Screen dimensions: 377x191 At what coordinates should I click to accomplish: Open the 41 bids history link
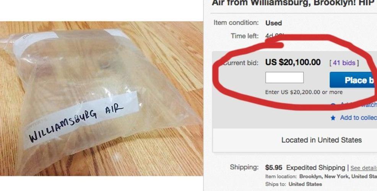(344, 63)
